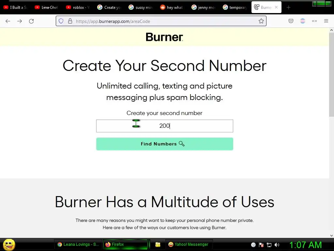Click the Find Numbers button
Screen dimensions: 334x251
pos(165,144)
